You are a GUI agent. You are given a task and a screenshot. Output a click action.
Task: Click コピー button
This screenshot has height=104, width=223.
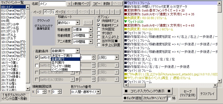pyautogui.click(x=97, y=4)
